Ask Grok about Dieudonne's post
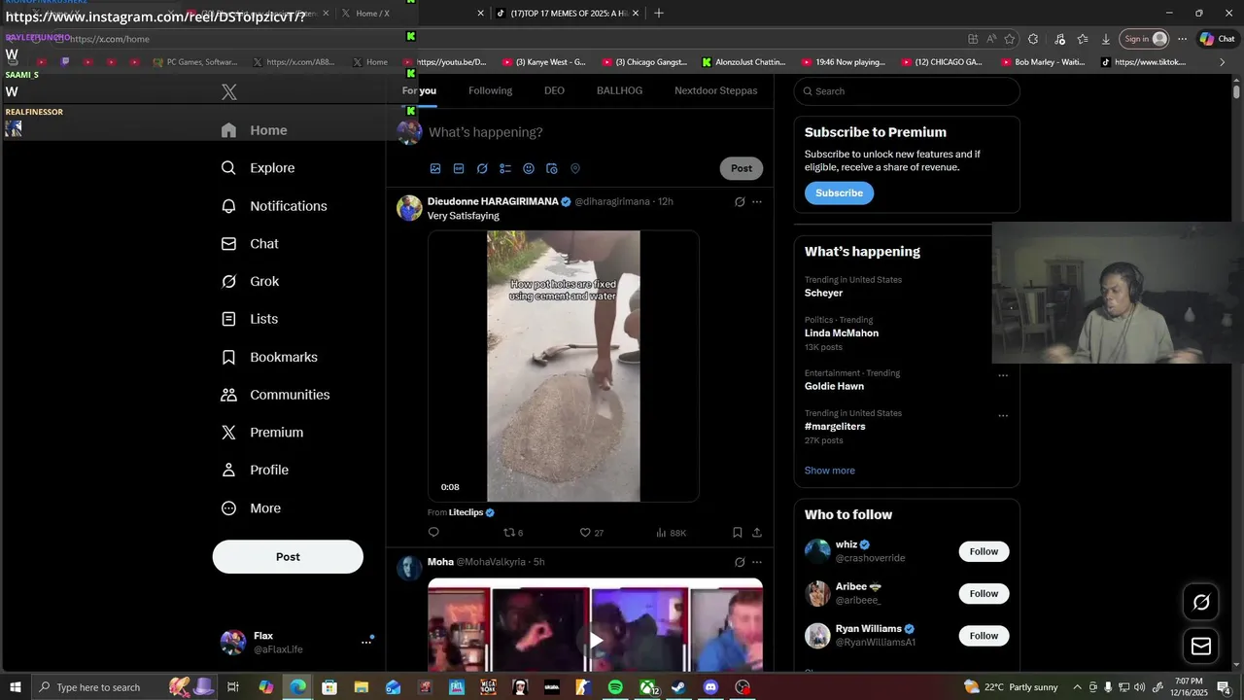The height and width of the screenshot is (700, 1244). point(740,202)
